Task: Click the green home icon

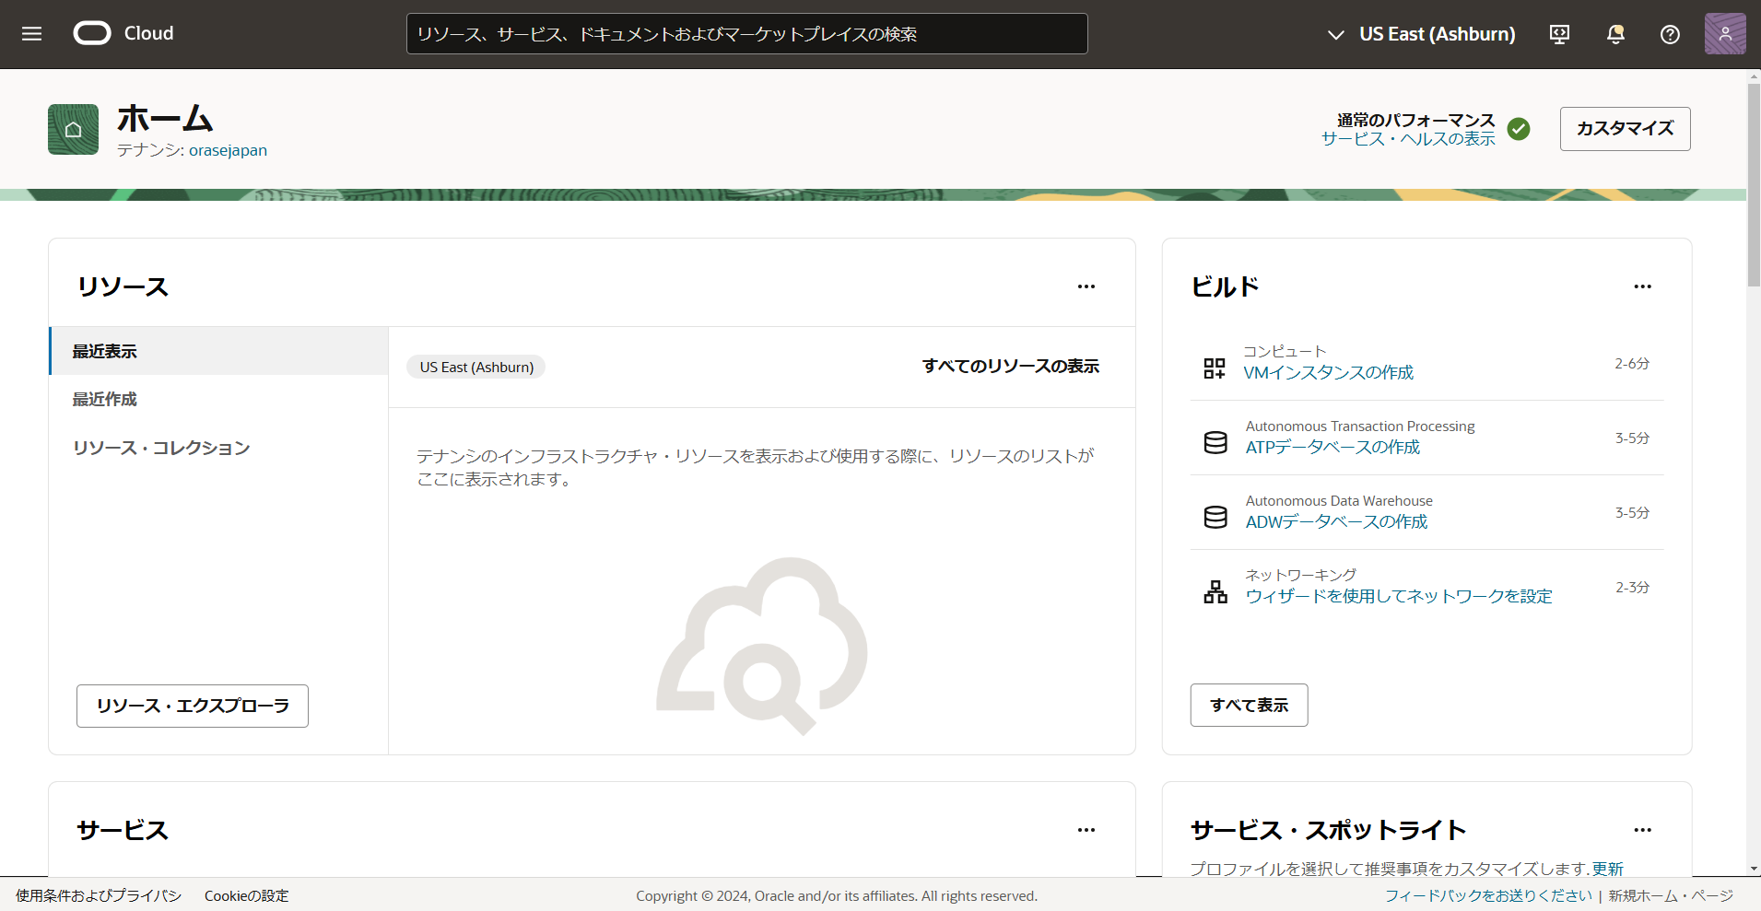Action: point(74,129)
